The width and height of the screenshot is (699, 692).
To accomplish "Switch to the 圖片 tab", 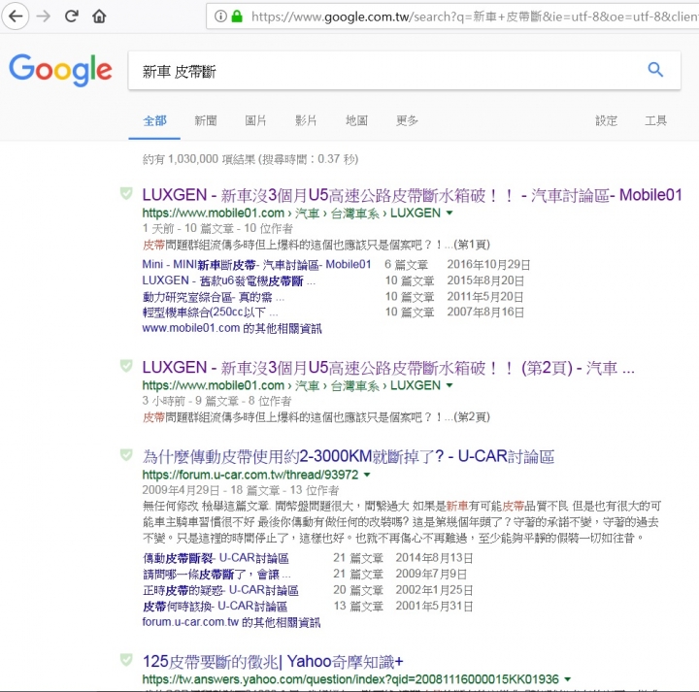I will (255, 120).
